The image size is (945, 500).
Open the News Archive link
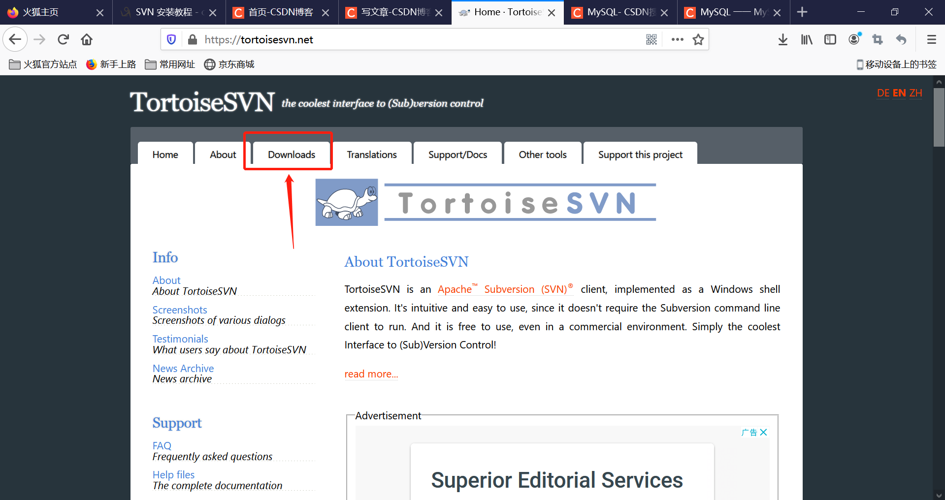[x=183, y=368]
